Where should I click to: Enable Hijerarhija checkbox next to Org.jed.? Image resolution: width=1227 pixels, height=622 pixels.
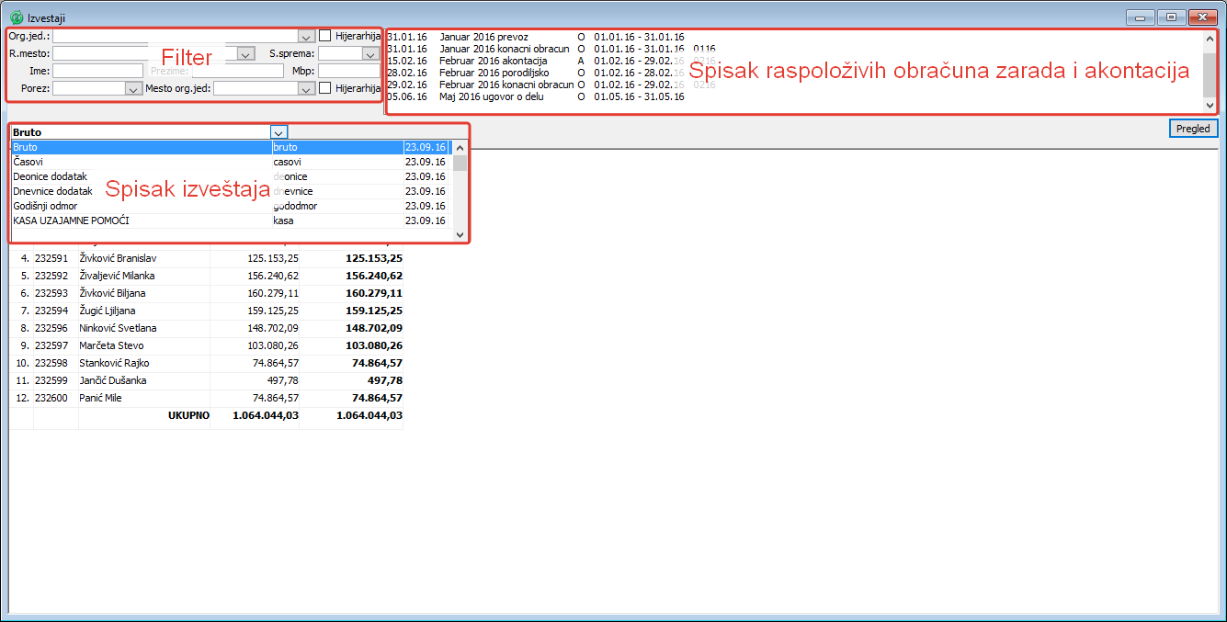[x=325, y=36]
